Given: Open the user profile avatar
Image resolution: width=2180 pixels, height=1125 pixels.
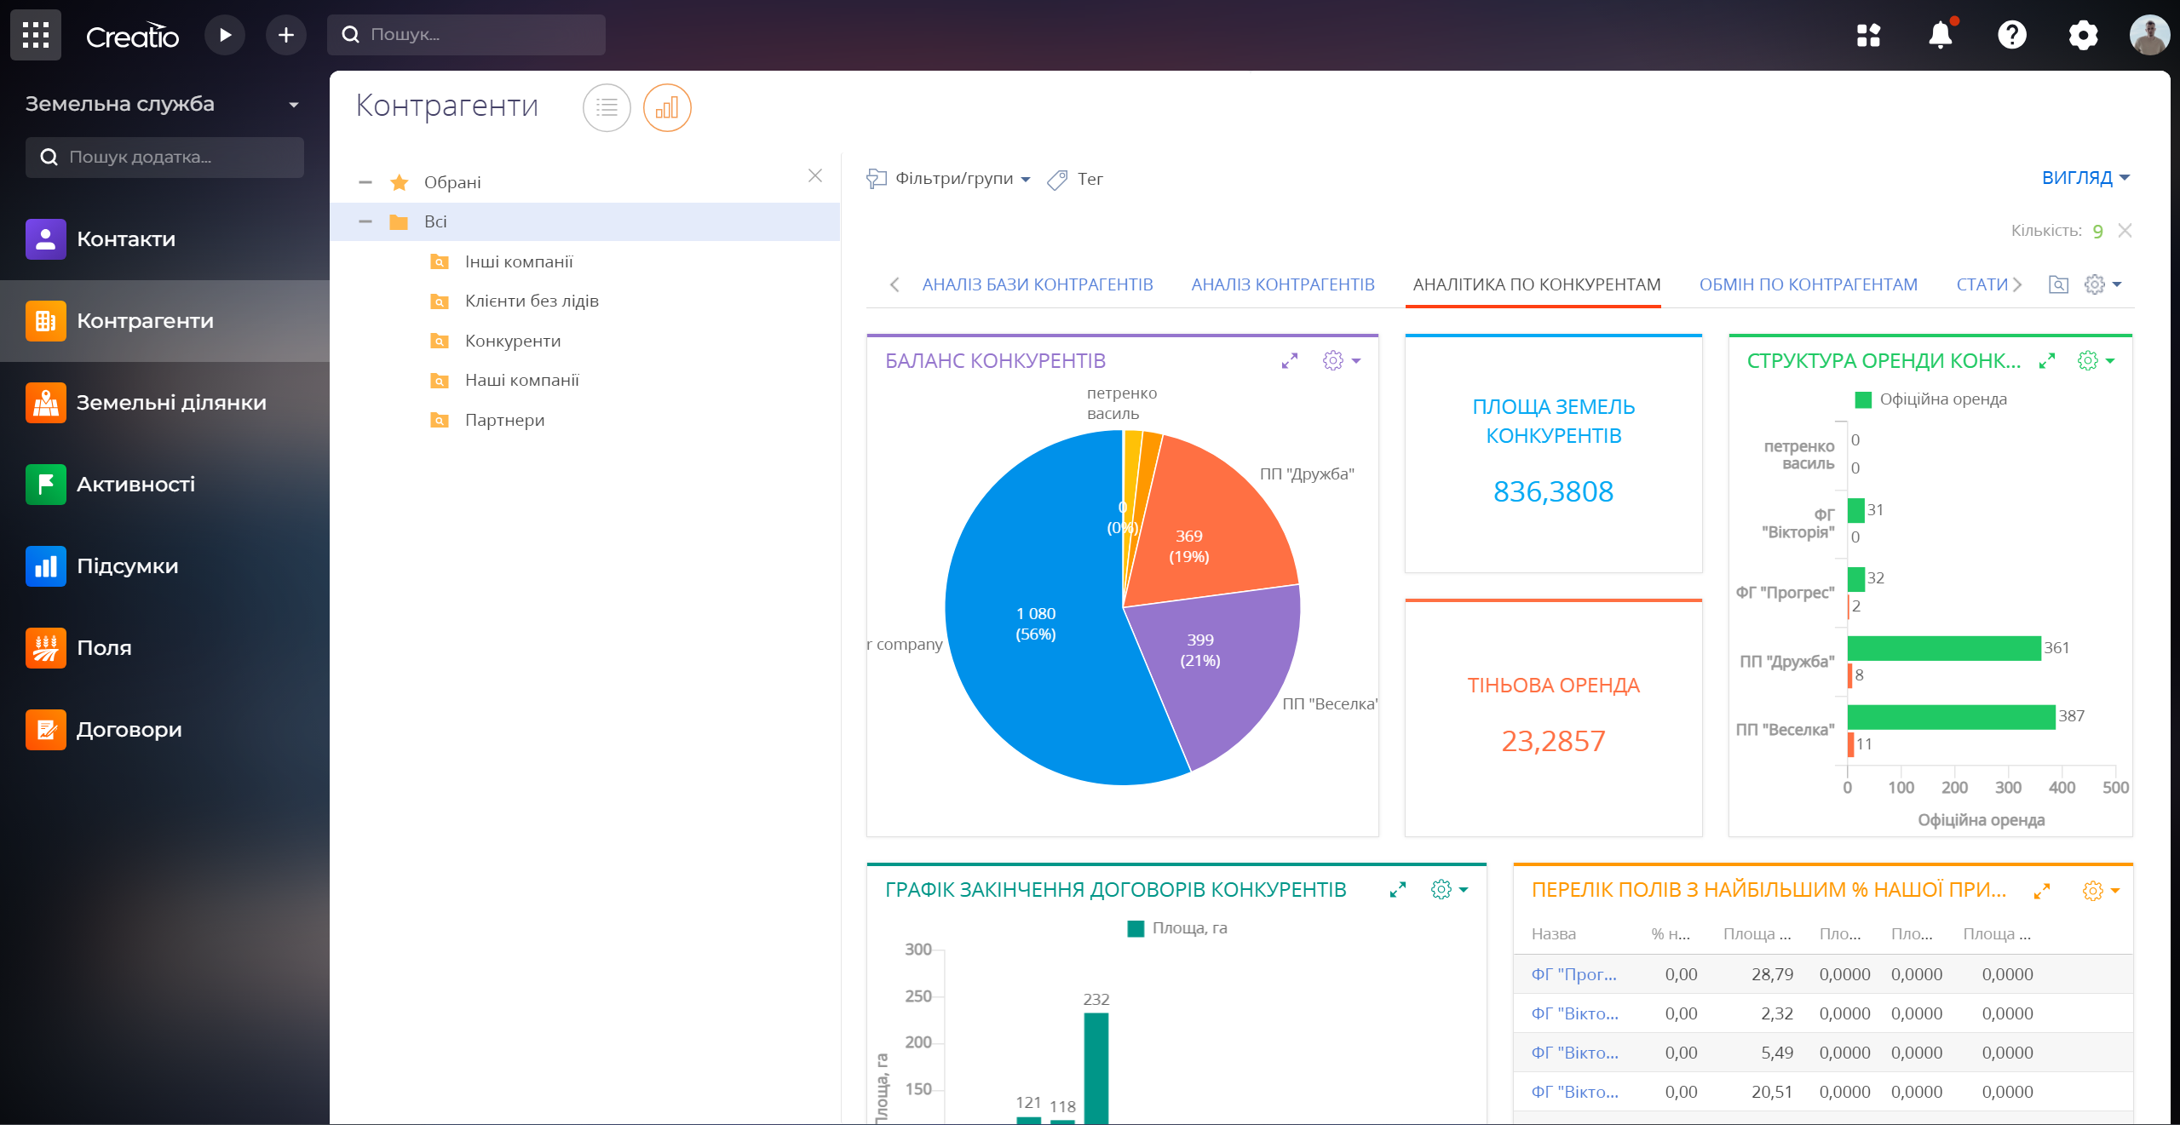Looking at the screenshot, I should tap(2150, 35).
